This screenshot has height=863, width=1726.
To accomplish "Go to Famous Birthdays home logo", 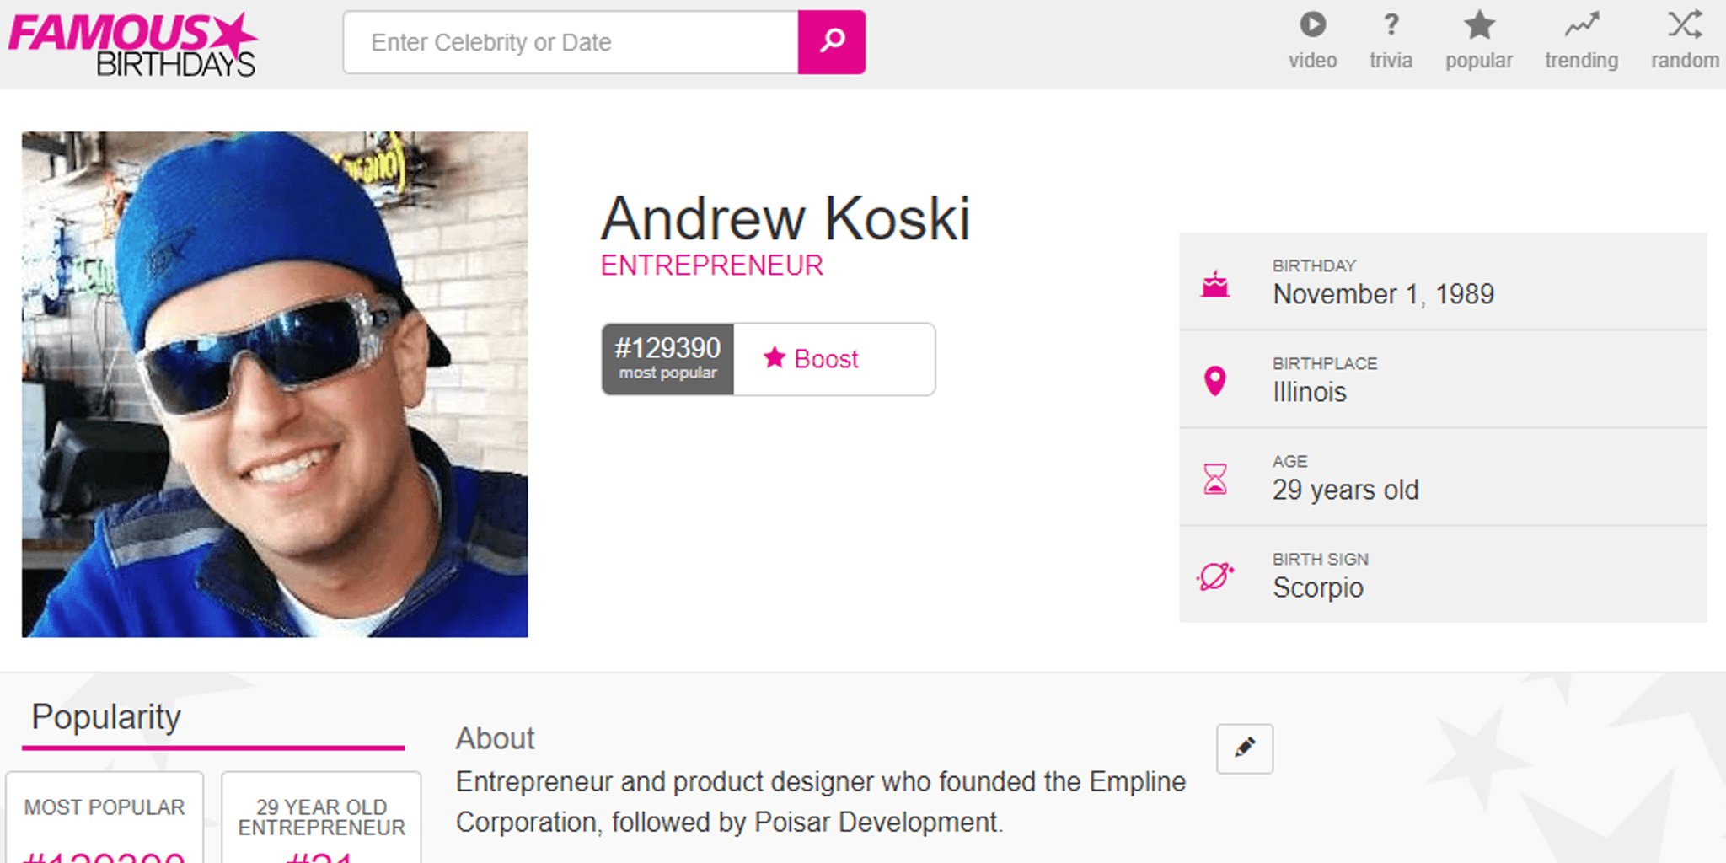I will click(132, 44).
